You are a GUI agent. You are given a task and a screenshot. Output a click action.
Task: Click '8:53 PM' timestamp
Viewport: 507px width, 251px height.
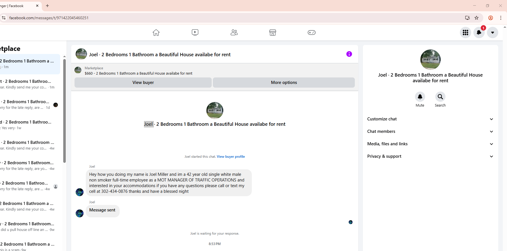[215, 244]
